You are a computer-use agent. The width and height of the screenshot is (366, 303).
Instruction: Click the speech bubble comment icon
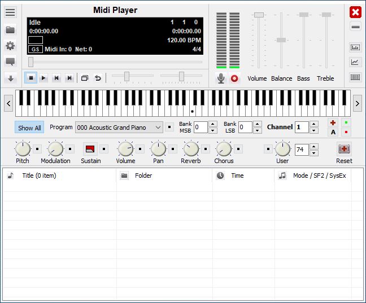[x=10, y=62]
